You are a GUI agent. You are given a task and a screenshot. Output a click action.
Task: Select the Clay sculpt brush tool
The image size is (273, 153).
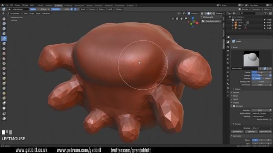pos(4,24)
